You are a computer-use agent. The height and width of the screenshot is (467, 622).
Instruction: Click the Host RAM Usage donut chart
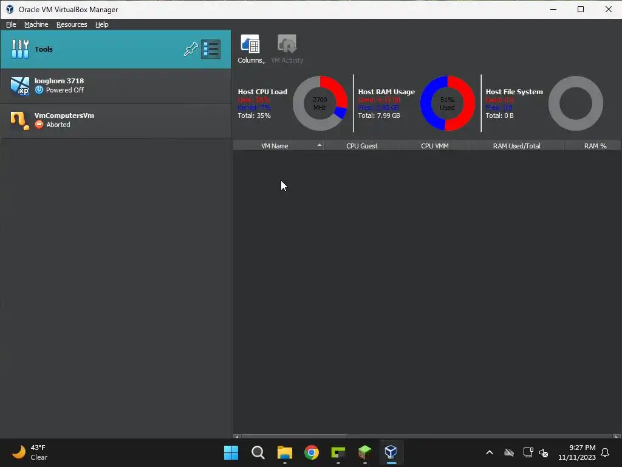tap(448, 103)
